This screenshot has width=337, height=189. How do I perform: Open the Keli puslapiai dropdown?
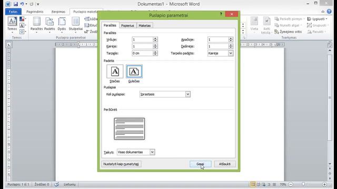pos(165,94)
